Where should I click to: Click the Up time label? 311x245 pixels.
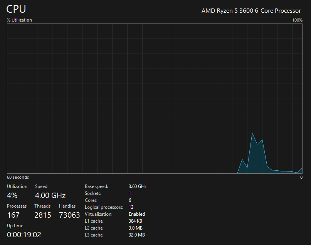(x=15, y=226)
